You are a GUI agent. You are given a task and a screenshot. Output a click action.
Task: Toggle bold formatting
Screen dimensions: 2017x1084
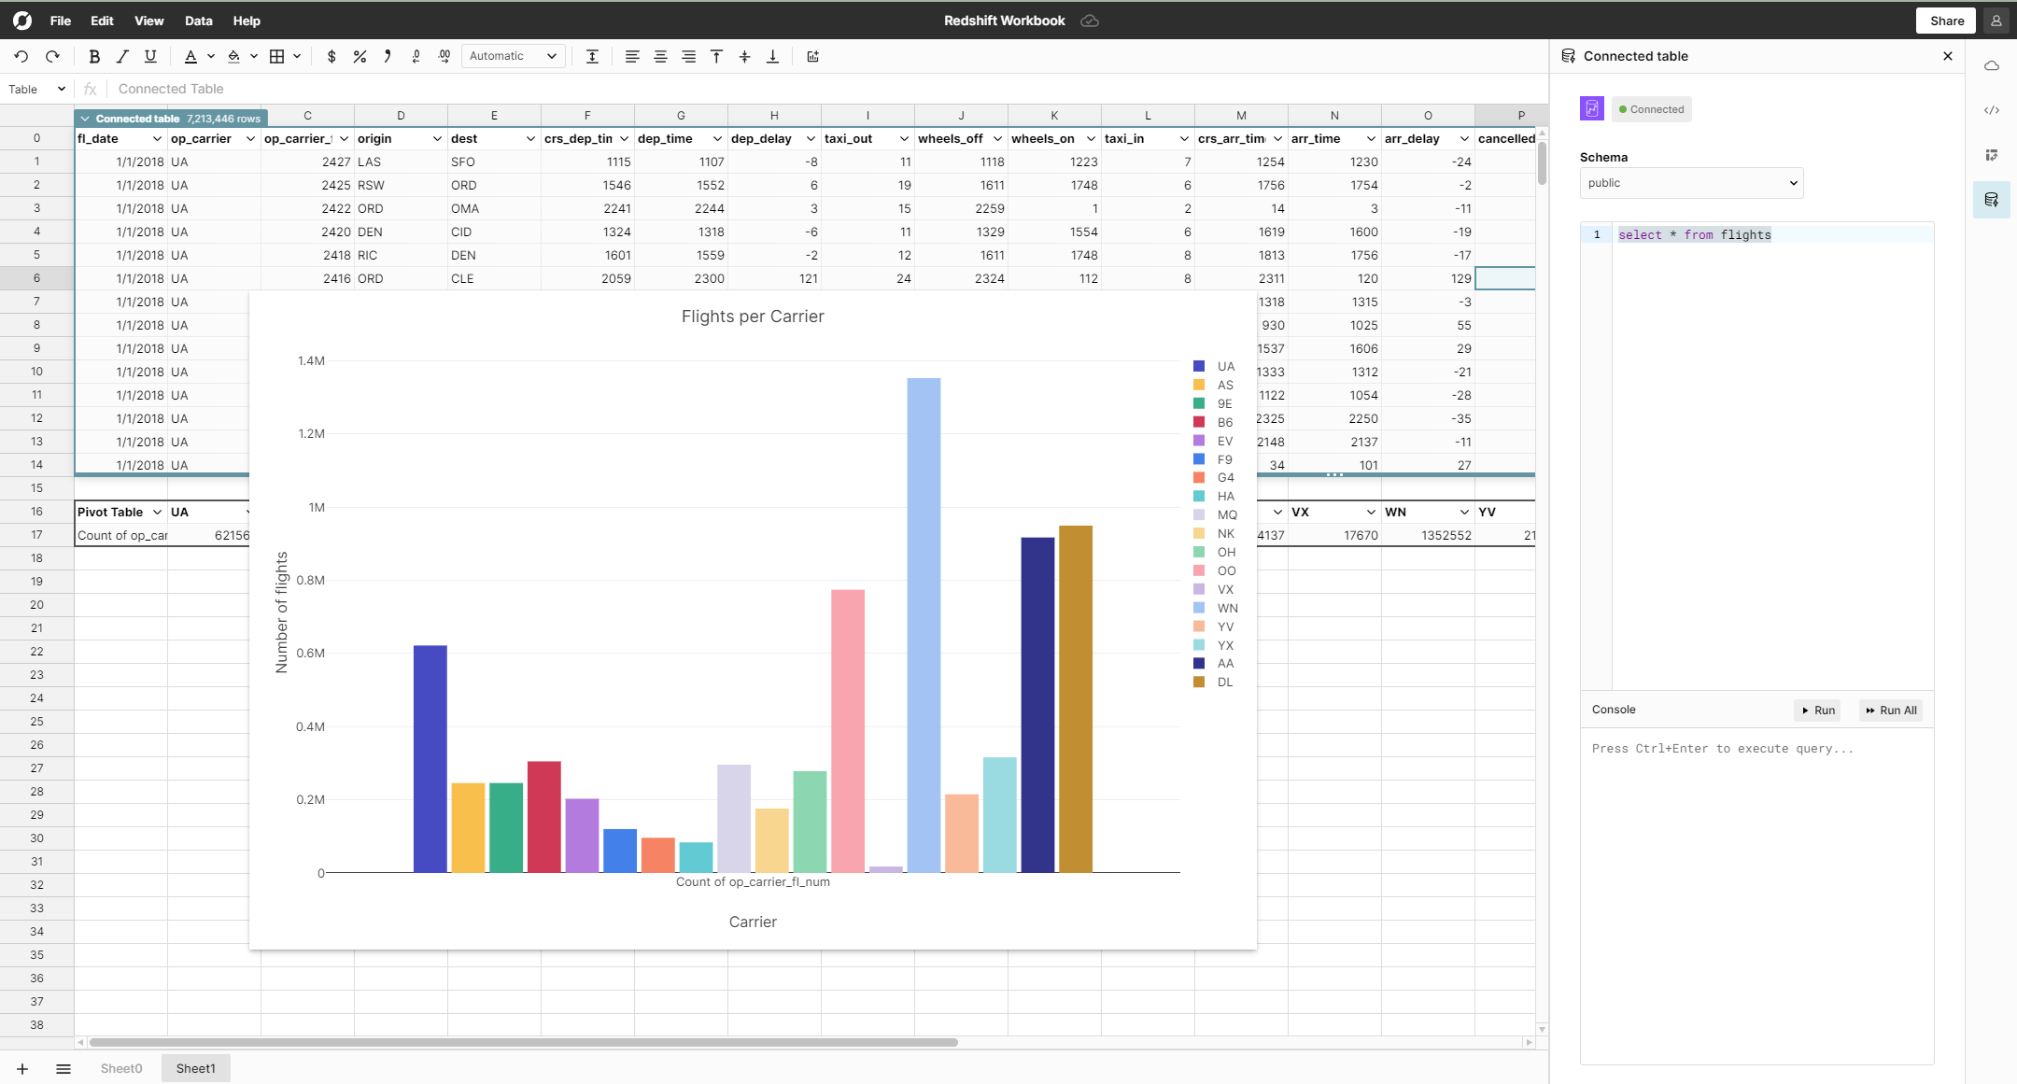tap(93, 56)
